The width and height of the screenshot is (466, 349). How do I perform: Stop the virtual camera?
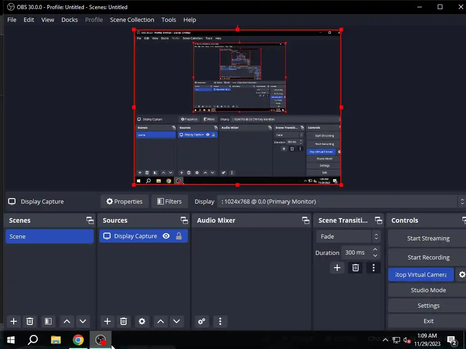(421, 274)
